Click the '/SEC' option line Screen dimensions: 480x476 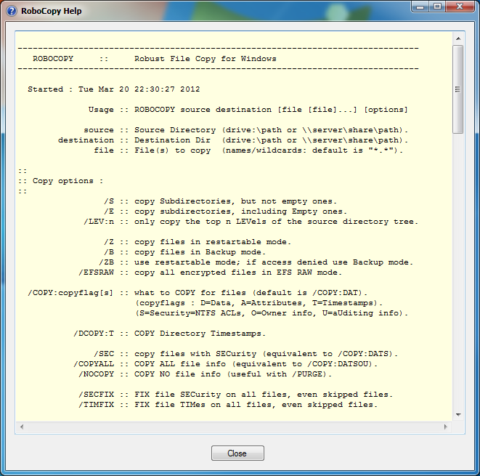point(246,354)
